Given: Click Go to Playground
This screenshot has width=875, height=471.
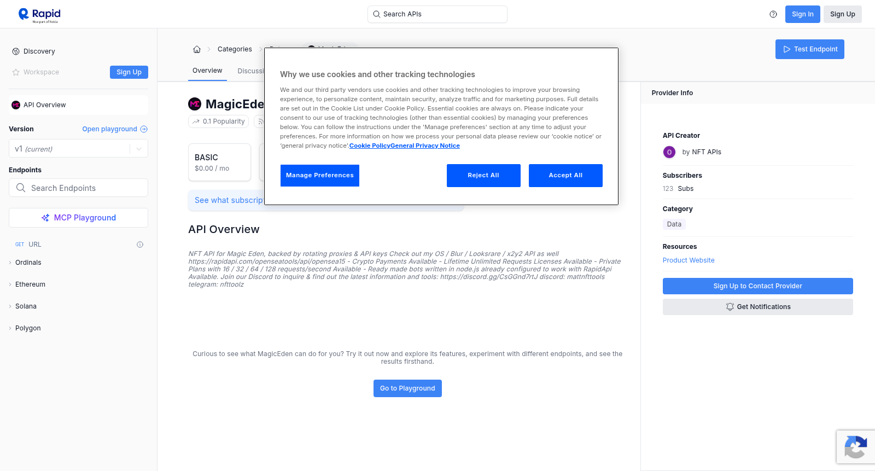Looking at the screenshot, I should tap(407, 388).
